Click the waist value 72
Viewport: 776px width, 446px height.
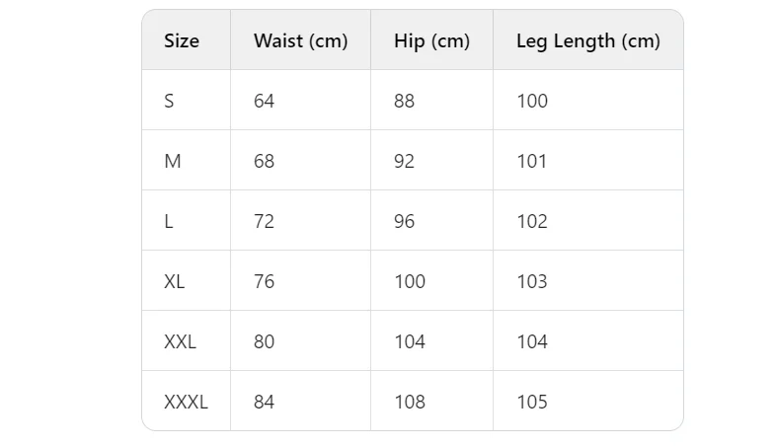click(264, 221)
